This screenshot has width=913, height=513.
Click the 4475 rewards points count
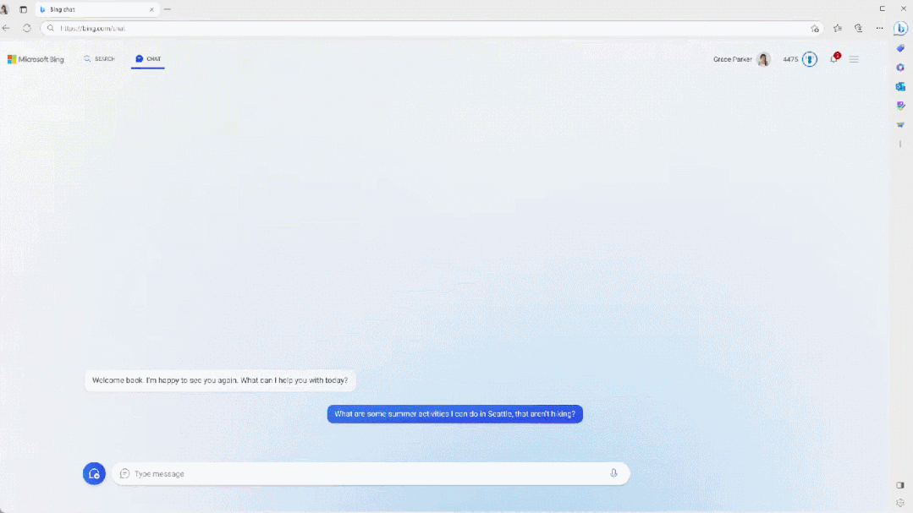pos(790,59)
